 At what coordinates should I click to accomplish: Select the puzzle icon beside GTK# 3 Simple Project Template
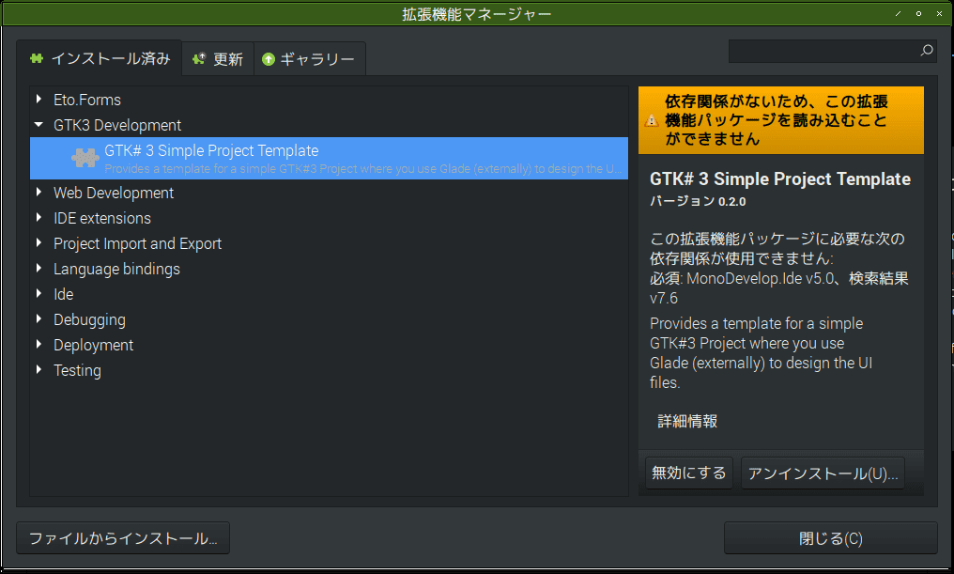click(x=85, y=158)
